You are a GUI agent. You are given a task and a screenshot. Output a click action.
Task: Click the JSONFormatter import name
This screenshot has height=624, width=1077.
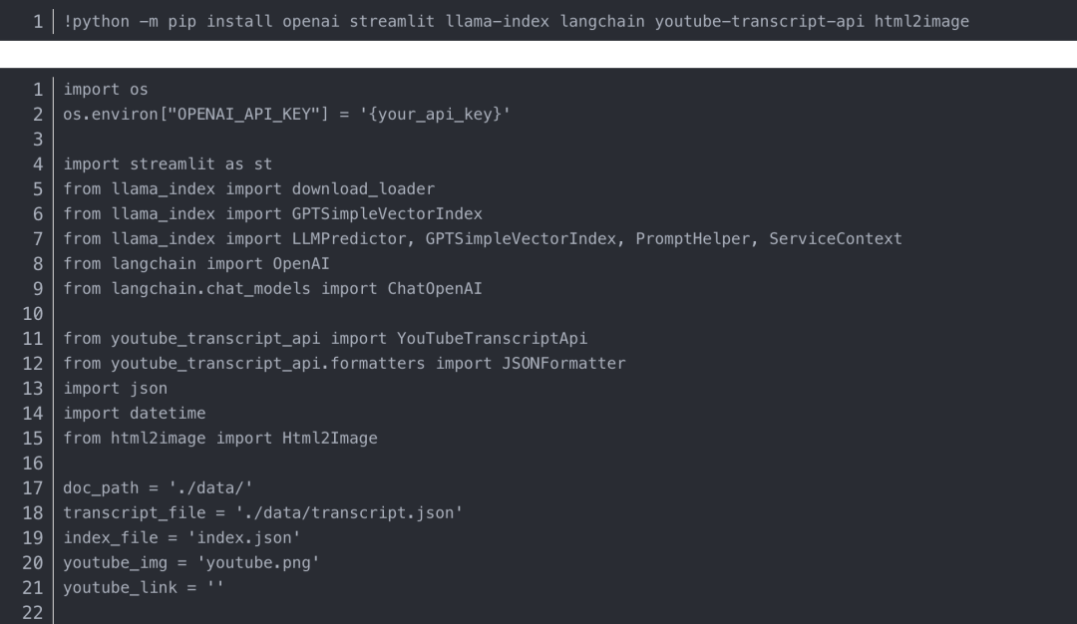pyautogui.click(x=563, y=363)
